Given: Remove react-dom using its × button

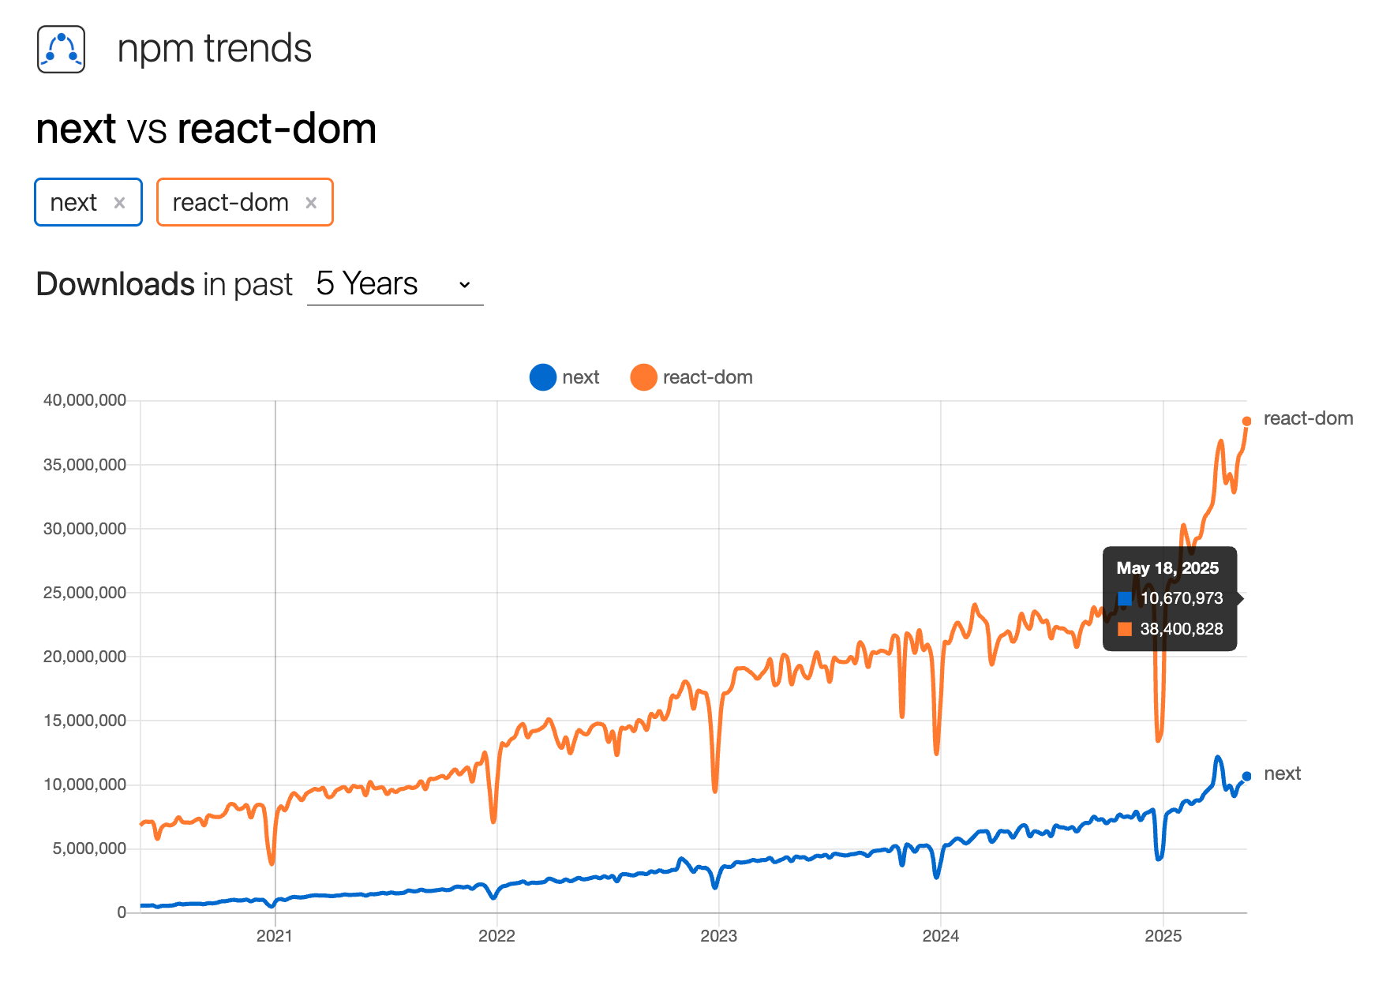Looking at the screenshot, I should click(311, 202).
